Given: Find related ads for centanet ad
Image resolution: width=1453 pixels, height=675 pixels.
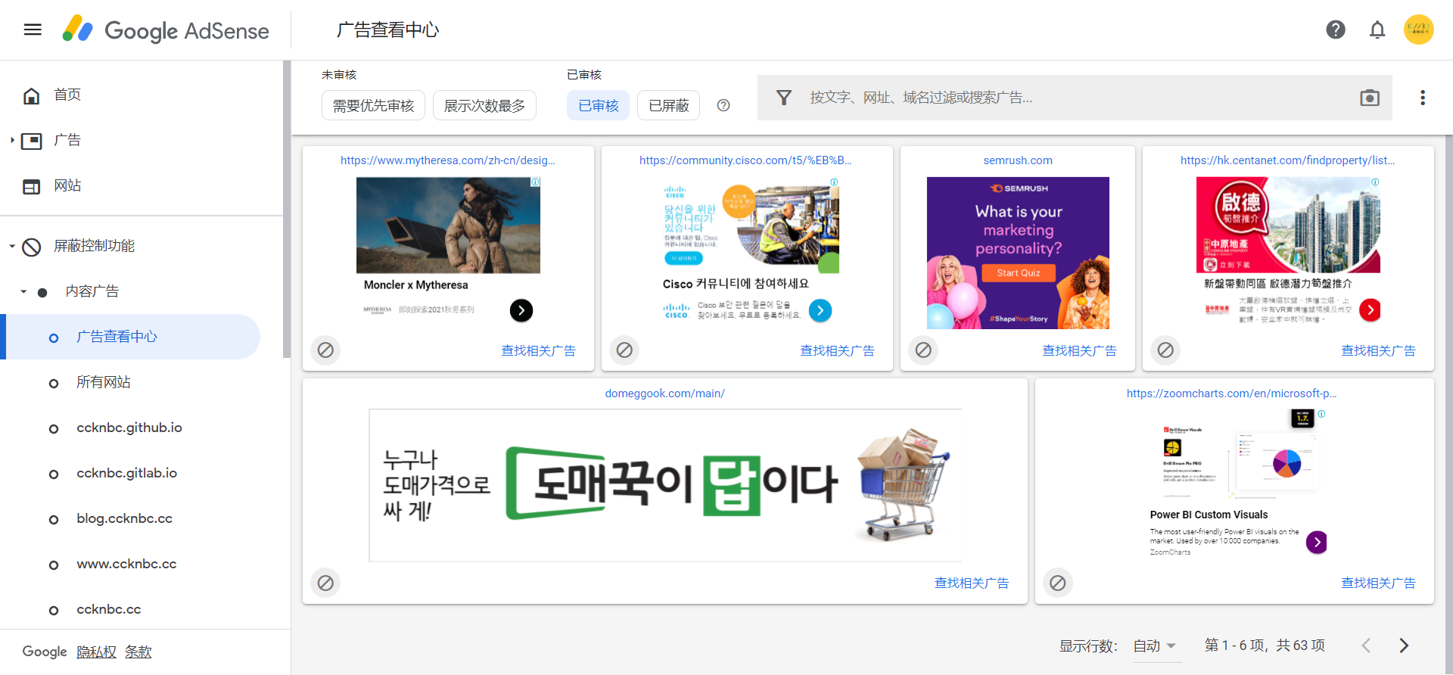Looking at the screenshot, I should (x=1378, y=350).
